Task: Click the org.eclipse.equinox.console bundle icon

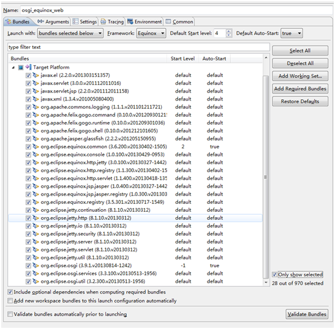Action: pos(35,155)
